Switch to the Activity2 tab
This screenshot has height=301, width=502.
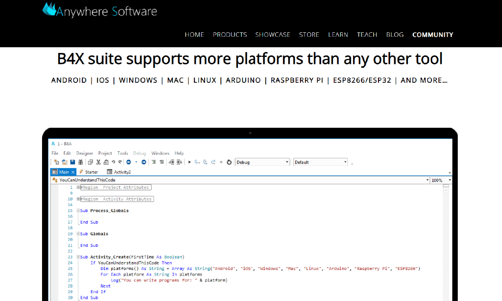pyautogui.click(x=119, y=172)
